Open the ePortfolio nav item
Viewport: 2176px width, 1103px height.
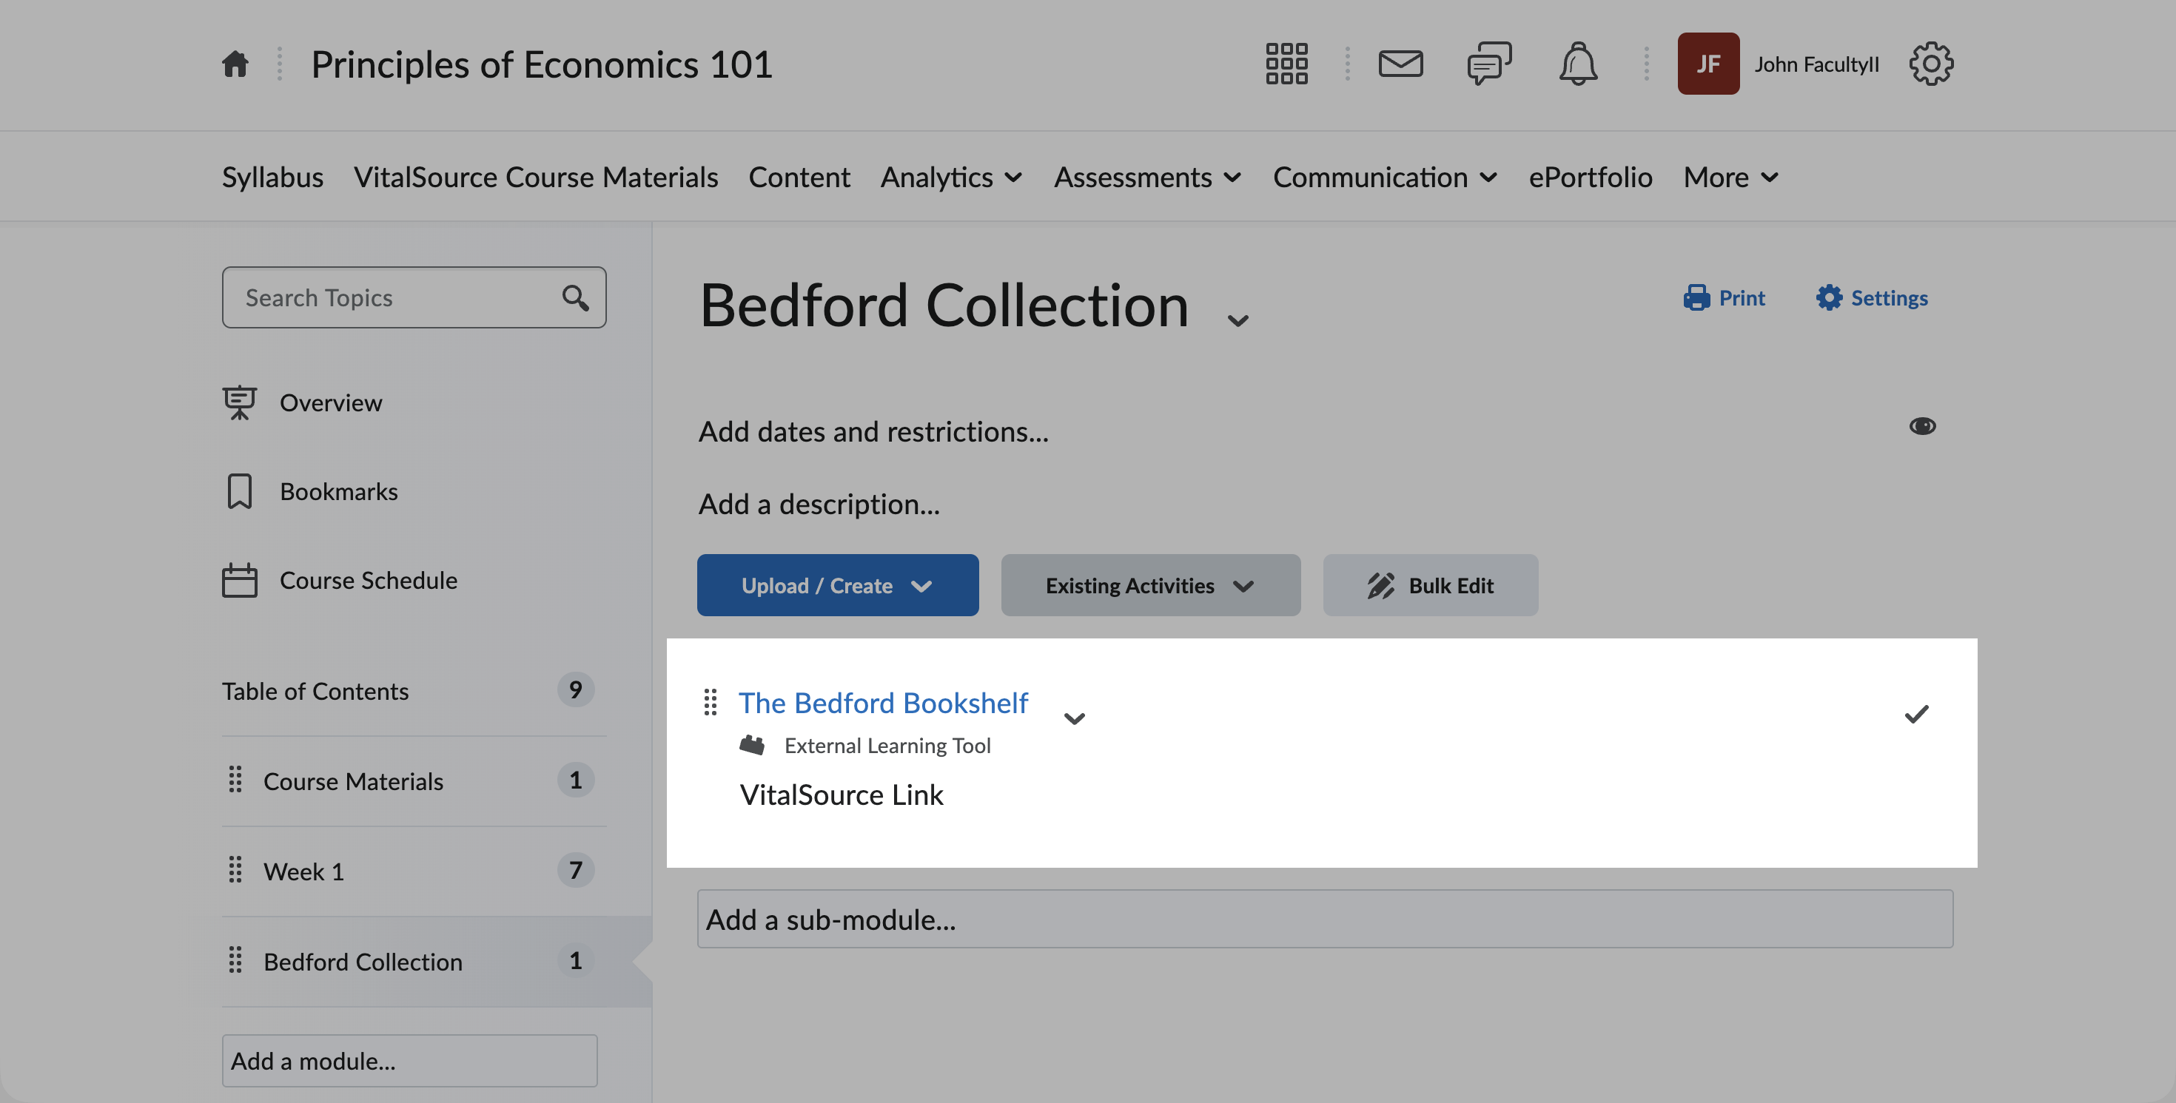point(1591,178)
